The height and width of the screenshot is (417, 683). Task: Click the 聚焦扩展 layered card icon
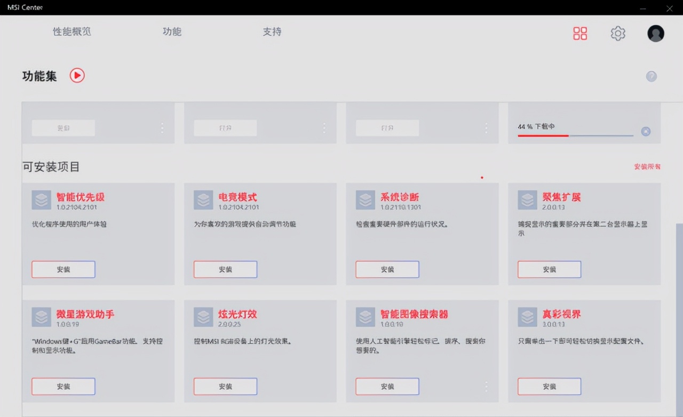[528, 200]
